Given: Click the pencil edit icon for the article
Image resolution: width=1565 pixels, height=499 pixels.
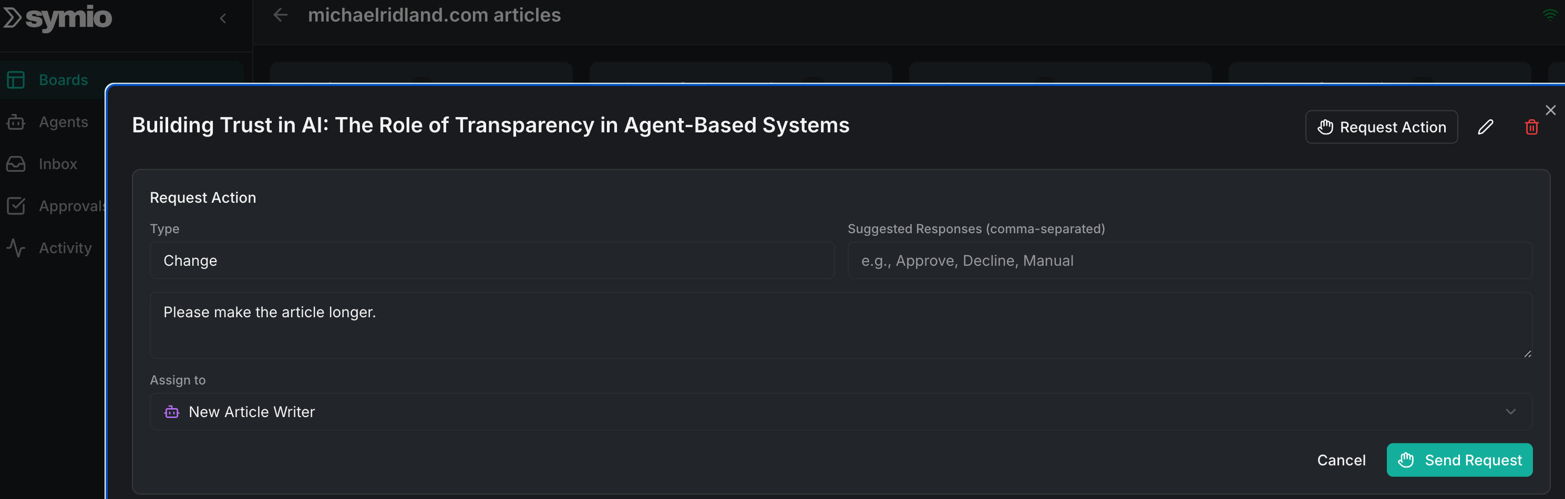Looking at the screenshot, I should 1487,127.
